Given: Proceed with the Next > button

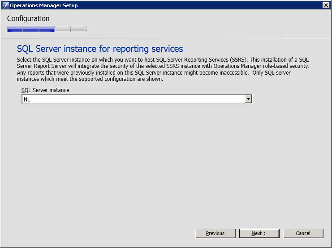Looking at the screenshot, I should [x=259, y=233].
